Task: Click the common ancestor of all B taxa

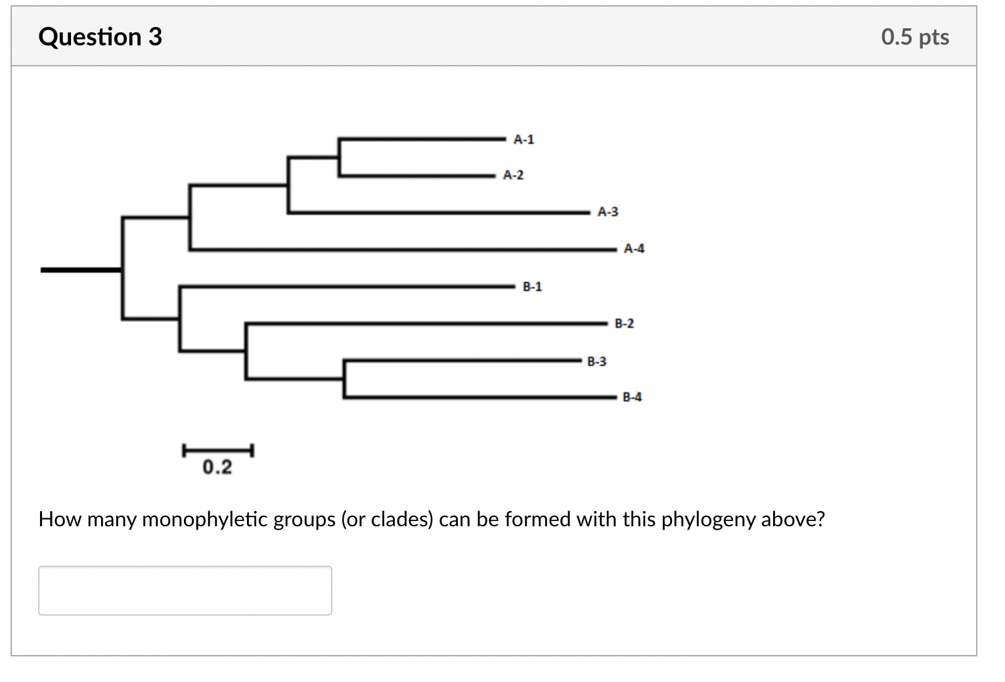Action: click(x=179, y=320)
